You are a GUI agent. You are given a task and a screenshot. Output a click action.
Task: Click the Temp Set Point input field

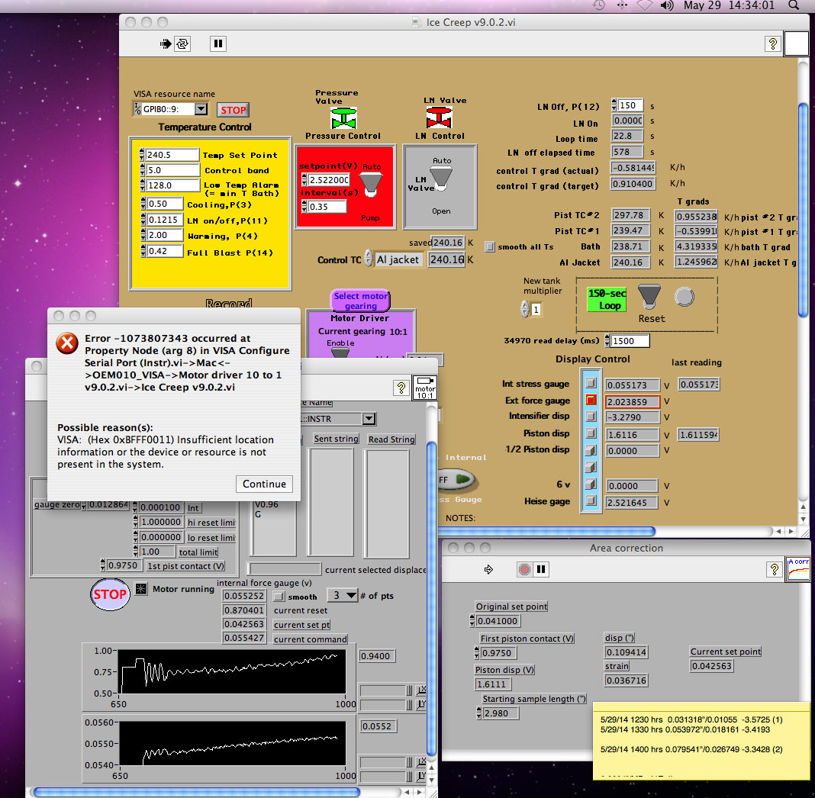172,155
